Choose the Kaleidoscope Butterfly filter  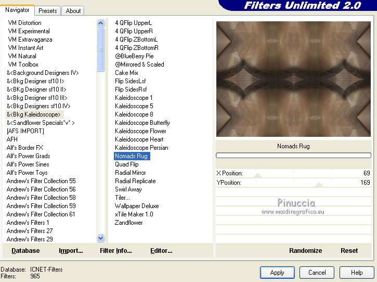[x=142, y=123]
